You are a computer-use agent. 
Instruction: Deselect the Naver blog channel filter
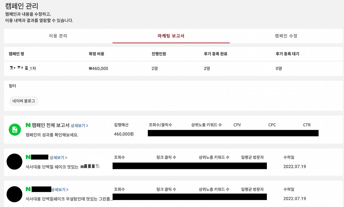pos(24,101)
